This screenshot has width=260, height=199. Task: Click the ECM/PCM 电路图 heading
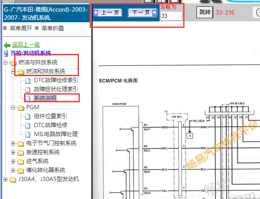click(118, 81)
